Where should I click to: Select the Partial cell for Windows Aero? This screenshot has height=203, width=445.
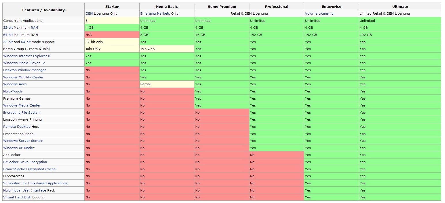click(167, 84)
